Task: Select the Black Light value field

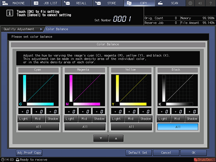Action: 164,111
